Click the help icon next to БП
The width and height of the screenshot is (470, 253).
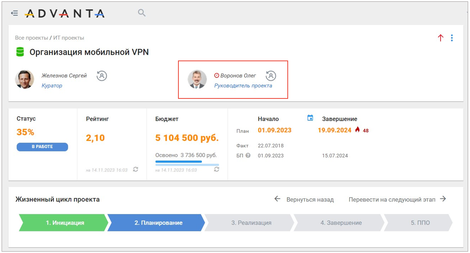[x=248, y=155]
